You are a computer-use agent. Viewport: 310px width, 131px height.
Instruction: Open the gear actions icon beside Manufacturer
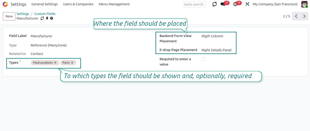click(x=52, y=18)
